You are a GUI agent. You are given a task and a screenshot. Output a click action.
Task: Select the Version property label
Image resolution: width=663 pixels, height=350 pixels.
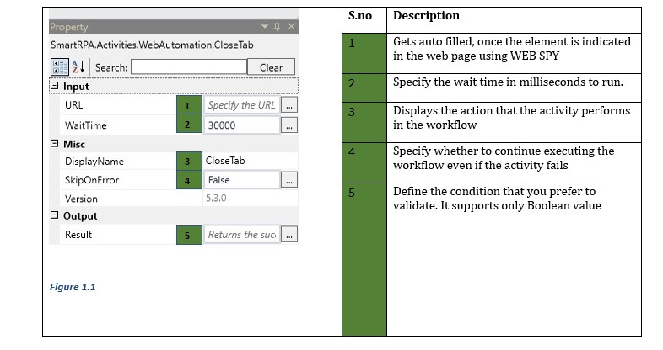(x=81, y=199)
